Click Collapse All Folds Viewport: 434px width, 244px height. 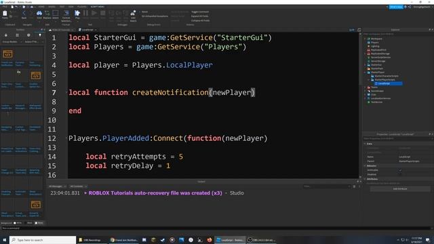click(200, 20)
